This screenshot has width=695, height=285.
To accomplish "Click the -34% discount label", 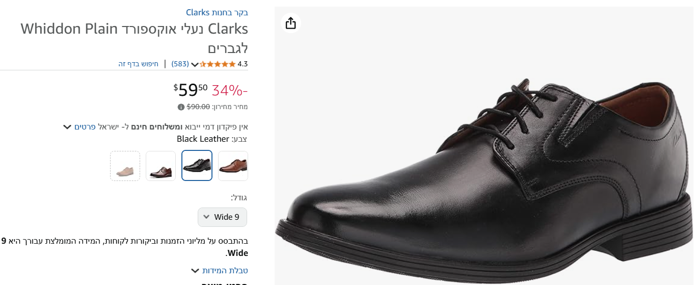I will click(x=230, y=91).
